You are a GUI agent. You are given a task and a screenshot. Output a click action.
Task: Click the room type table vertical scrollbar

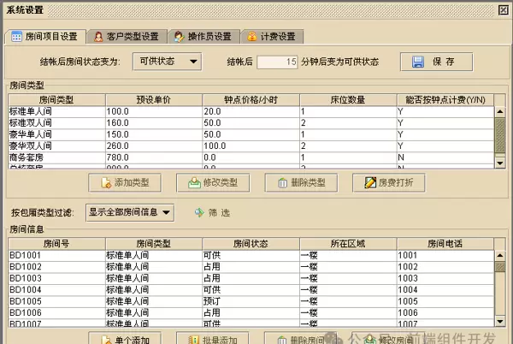(499, 133)
